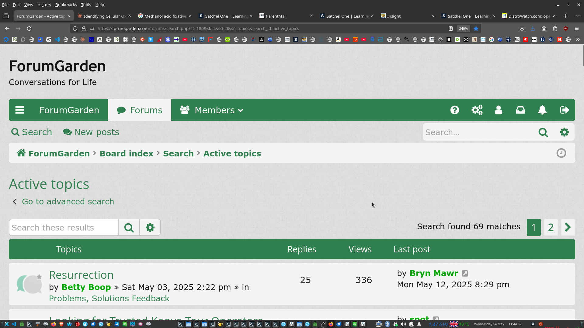Click the Bluetooth icon in system tray
This screenshot has width=584, height=328.
tap(388, 324)
